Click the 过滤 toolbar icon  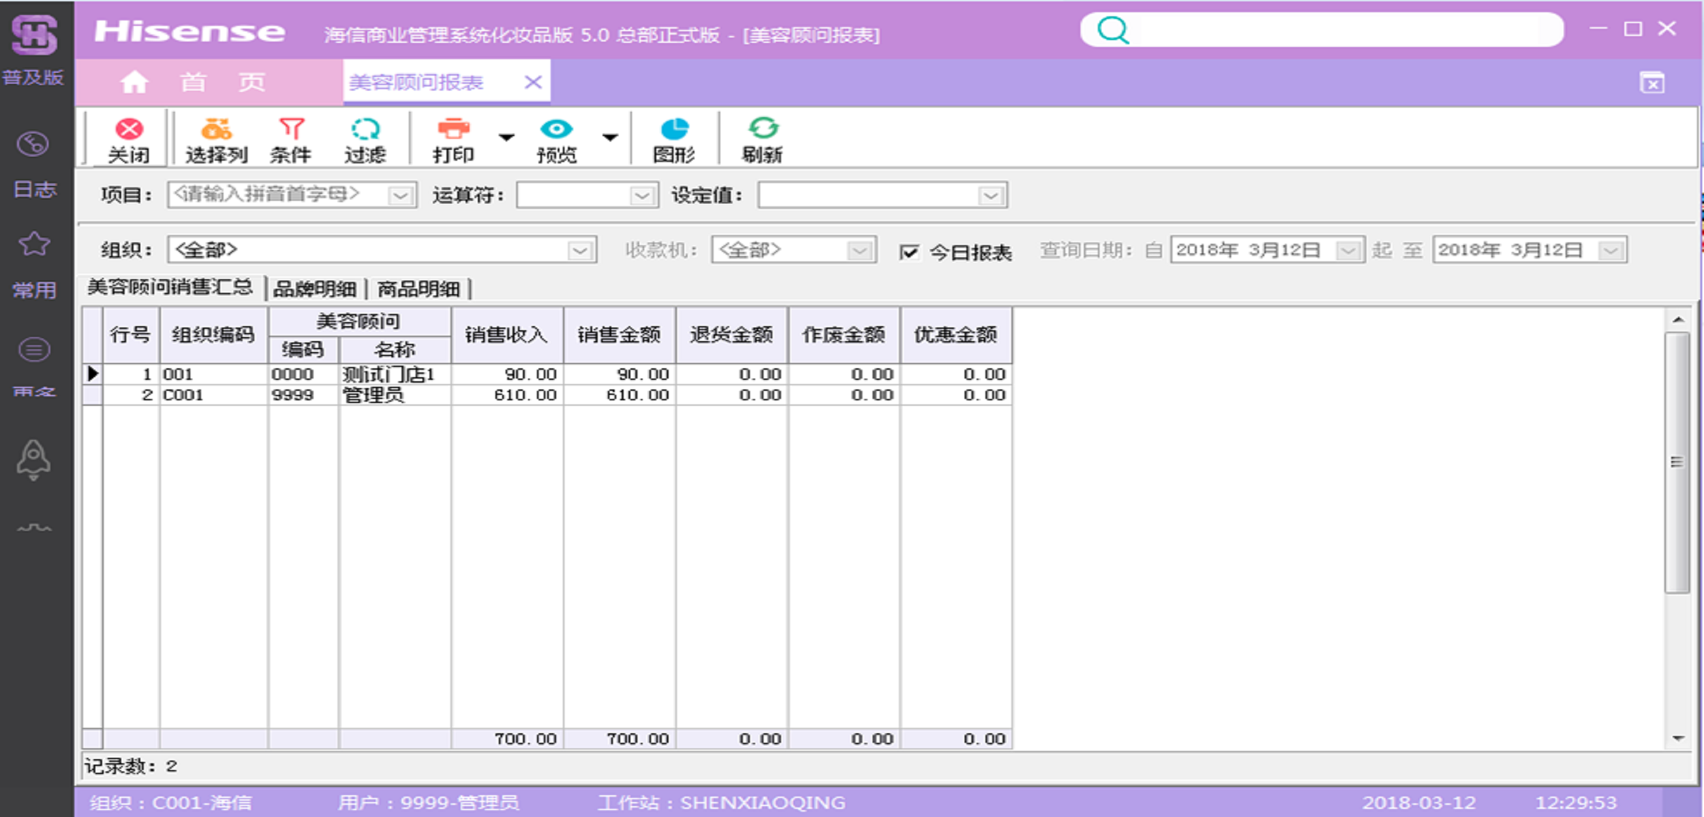click(365, 129)
